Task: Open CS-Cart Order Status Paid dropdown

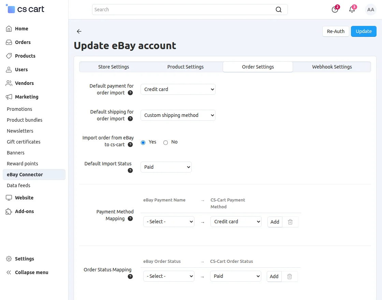Action: click(x=236, y=276)
